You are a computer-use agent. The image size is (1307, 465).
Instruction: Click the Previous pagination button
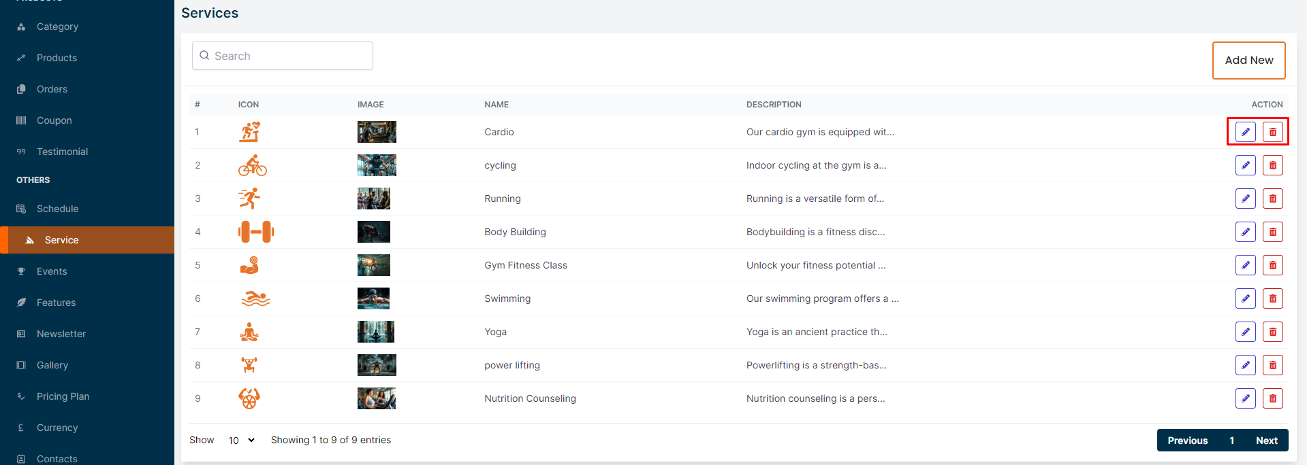click(1187, 441)
